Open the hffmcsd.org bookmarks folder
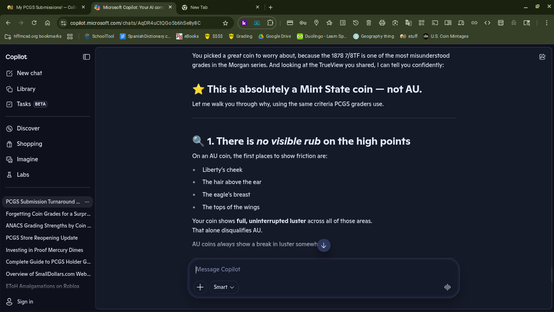 33,36
